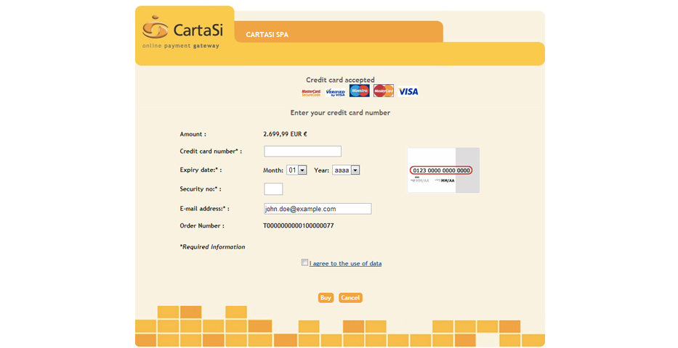This screenshot has height=348, width=678.
Task: Open the 'I agree to the use of data' link
Action: point(345,264)
